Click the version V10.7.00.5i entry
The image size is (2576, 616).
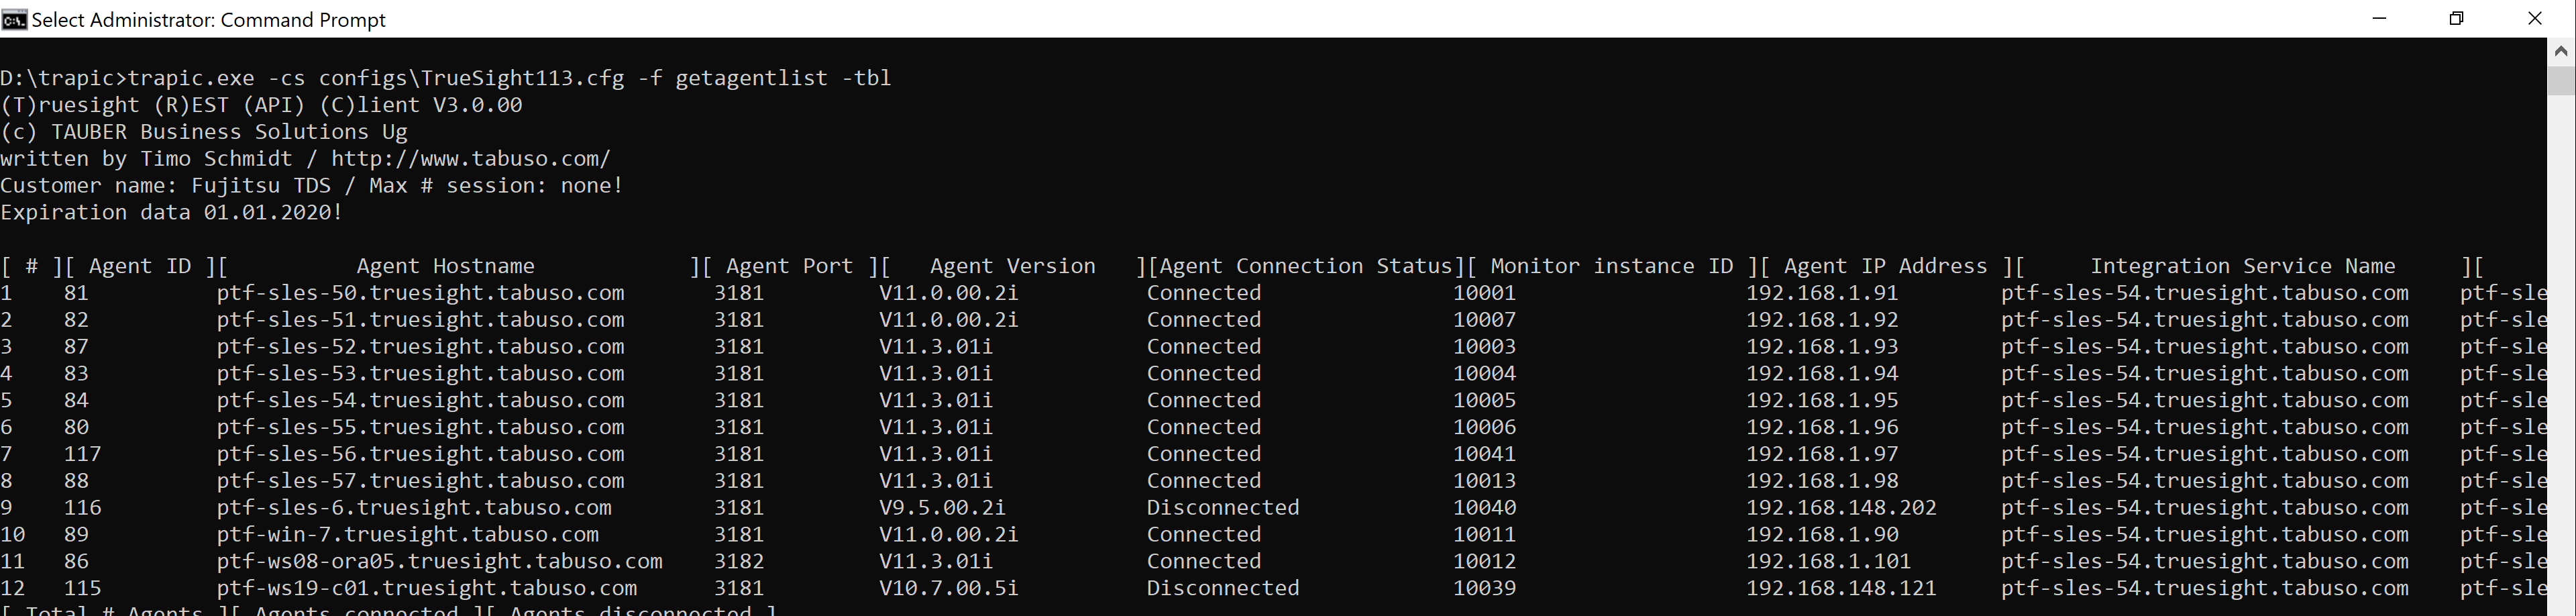point(949,588)
